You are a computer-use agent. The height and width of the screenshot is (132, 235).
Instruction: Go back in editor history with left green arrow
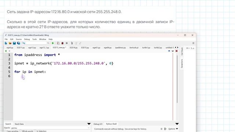point(6,51)
